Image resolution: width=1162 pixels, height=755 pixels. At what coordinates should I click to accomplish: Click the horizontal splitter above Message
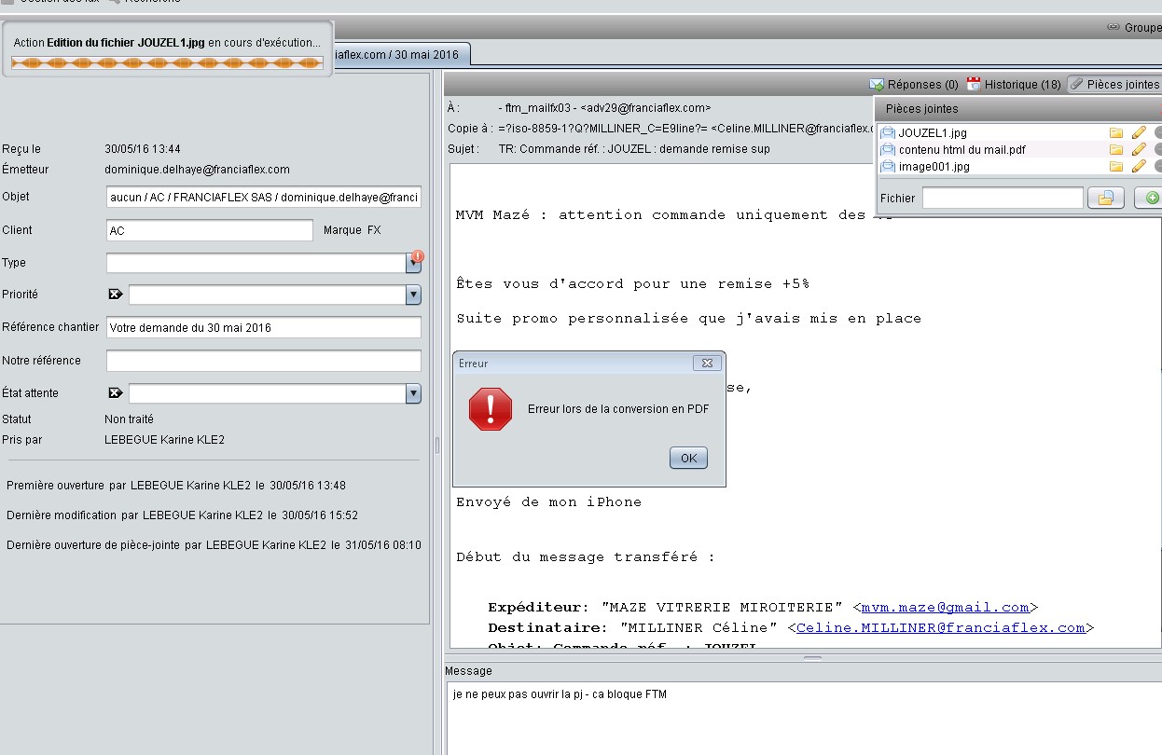812,658
